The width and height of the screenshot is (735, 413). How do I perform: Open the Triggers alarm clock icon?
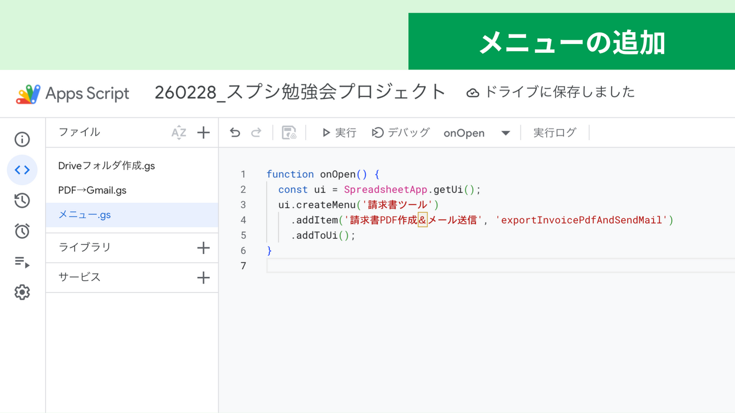point(22,231)
